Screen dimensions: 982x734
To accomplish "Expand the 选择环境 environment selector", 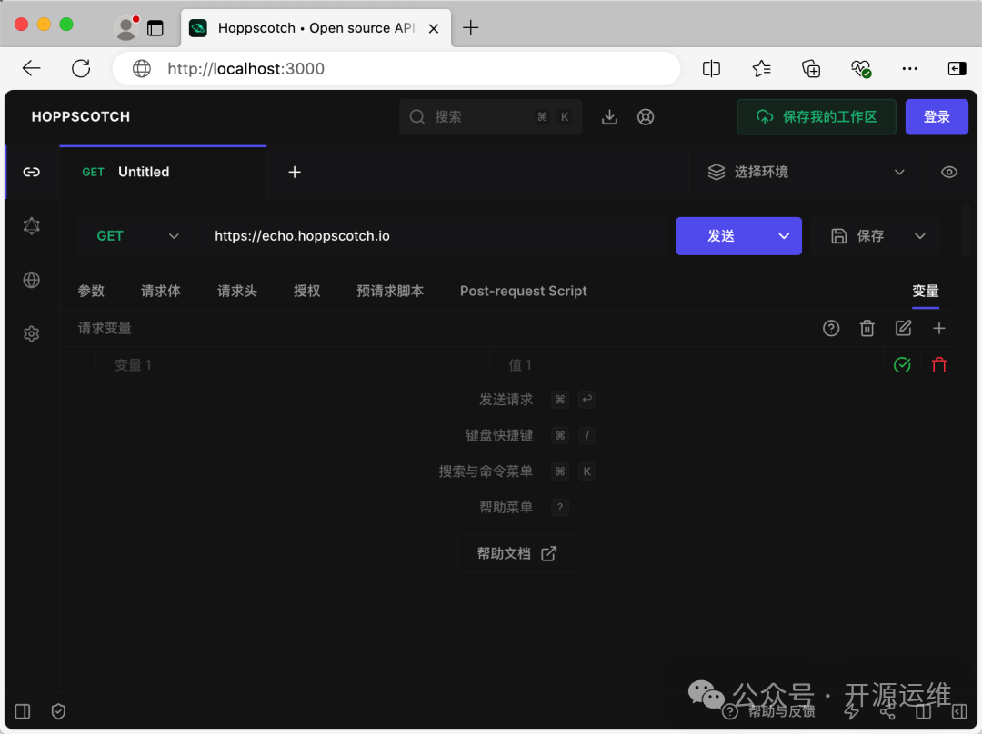I will [x=807, y=172].
